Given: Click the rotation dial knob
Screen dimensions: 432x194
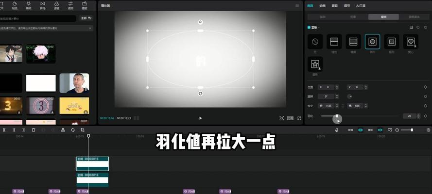Looking at the screenshot, I should (349, 97).
